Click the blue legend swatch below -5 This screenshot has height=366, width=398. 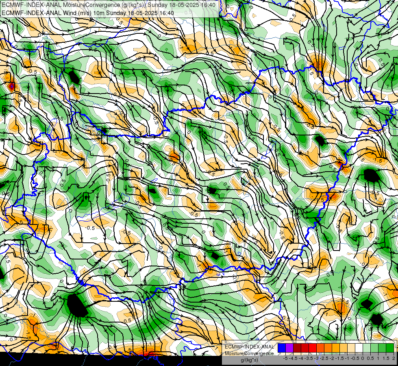click(282, 348)
